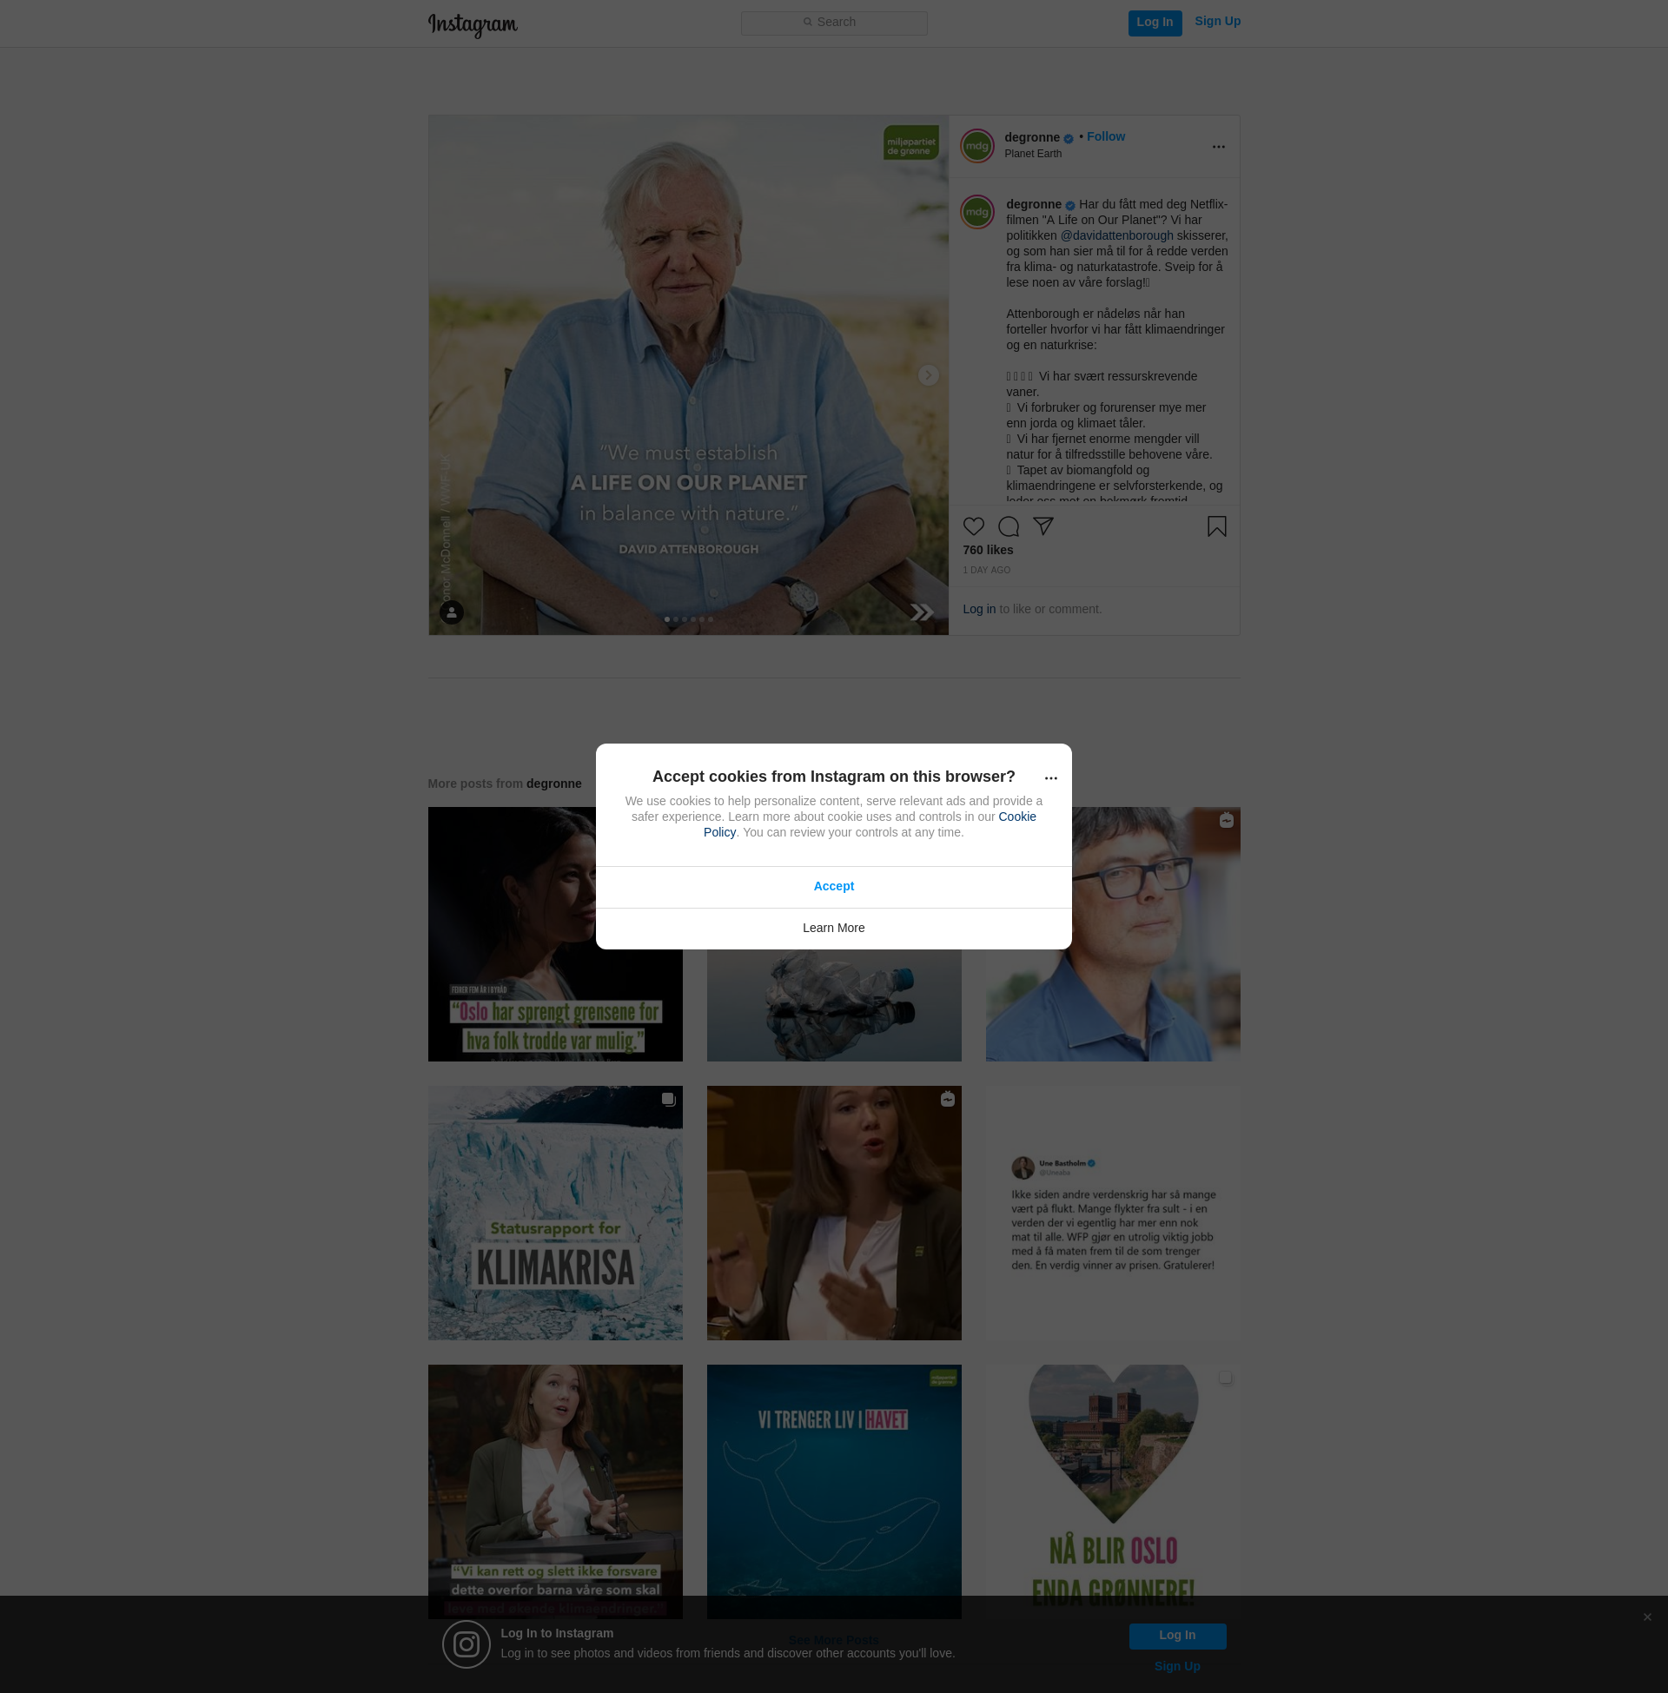Follow the degronne account
This screenshot has width=1668, height=1693.
point(1106,136)
